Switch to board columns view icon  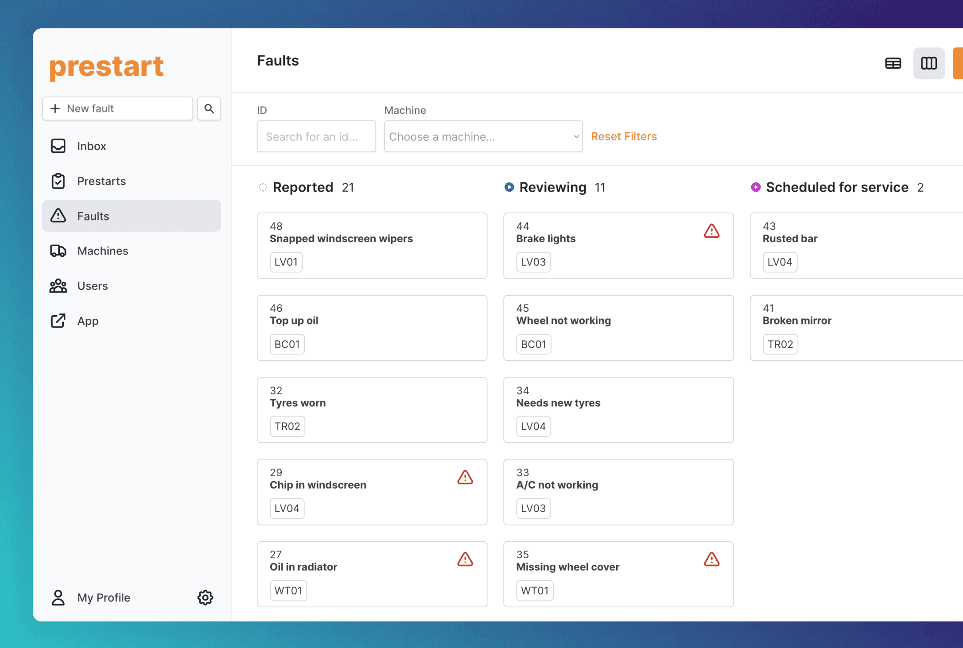tap(929, 63)
